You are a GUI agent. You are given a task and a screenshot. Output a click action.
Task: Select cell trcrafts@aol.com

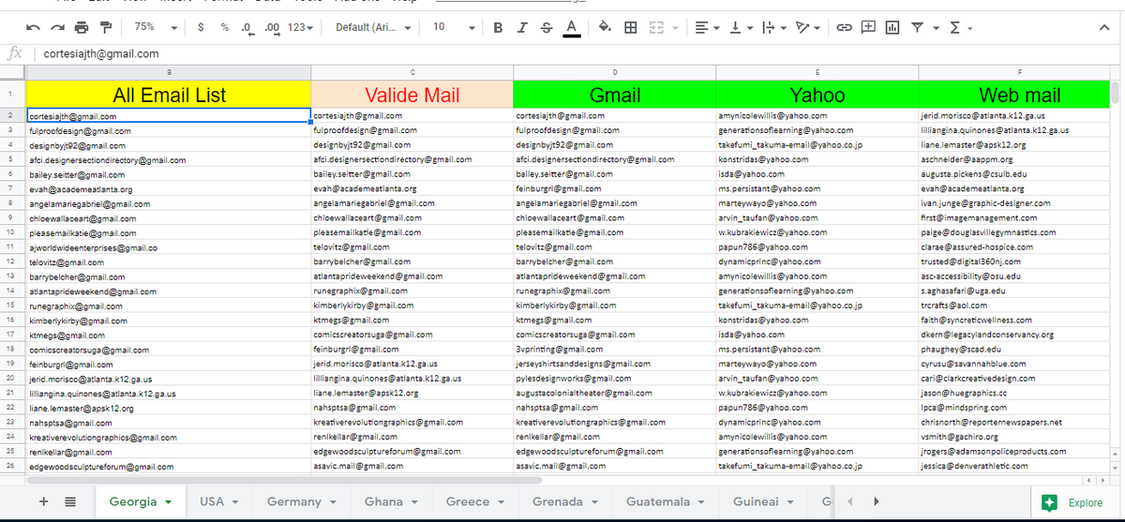1013,306
